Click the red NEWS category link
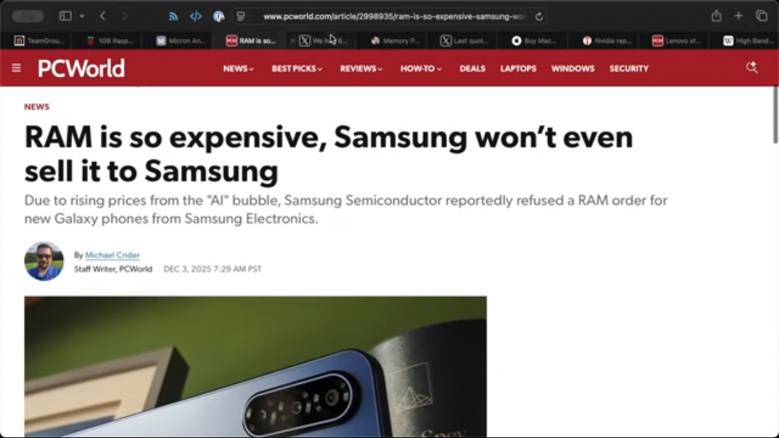Viewport: 779px width, 438px height. (37, 107)
